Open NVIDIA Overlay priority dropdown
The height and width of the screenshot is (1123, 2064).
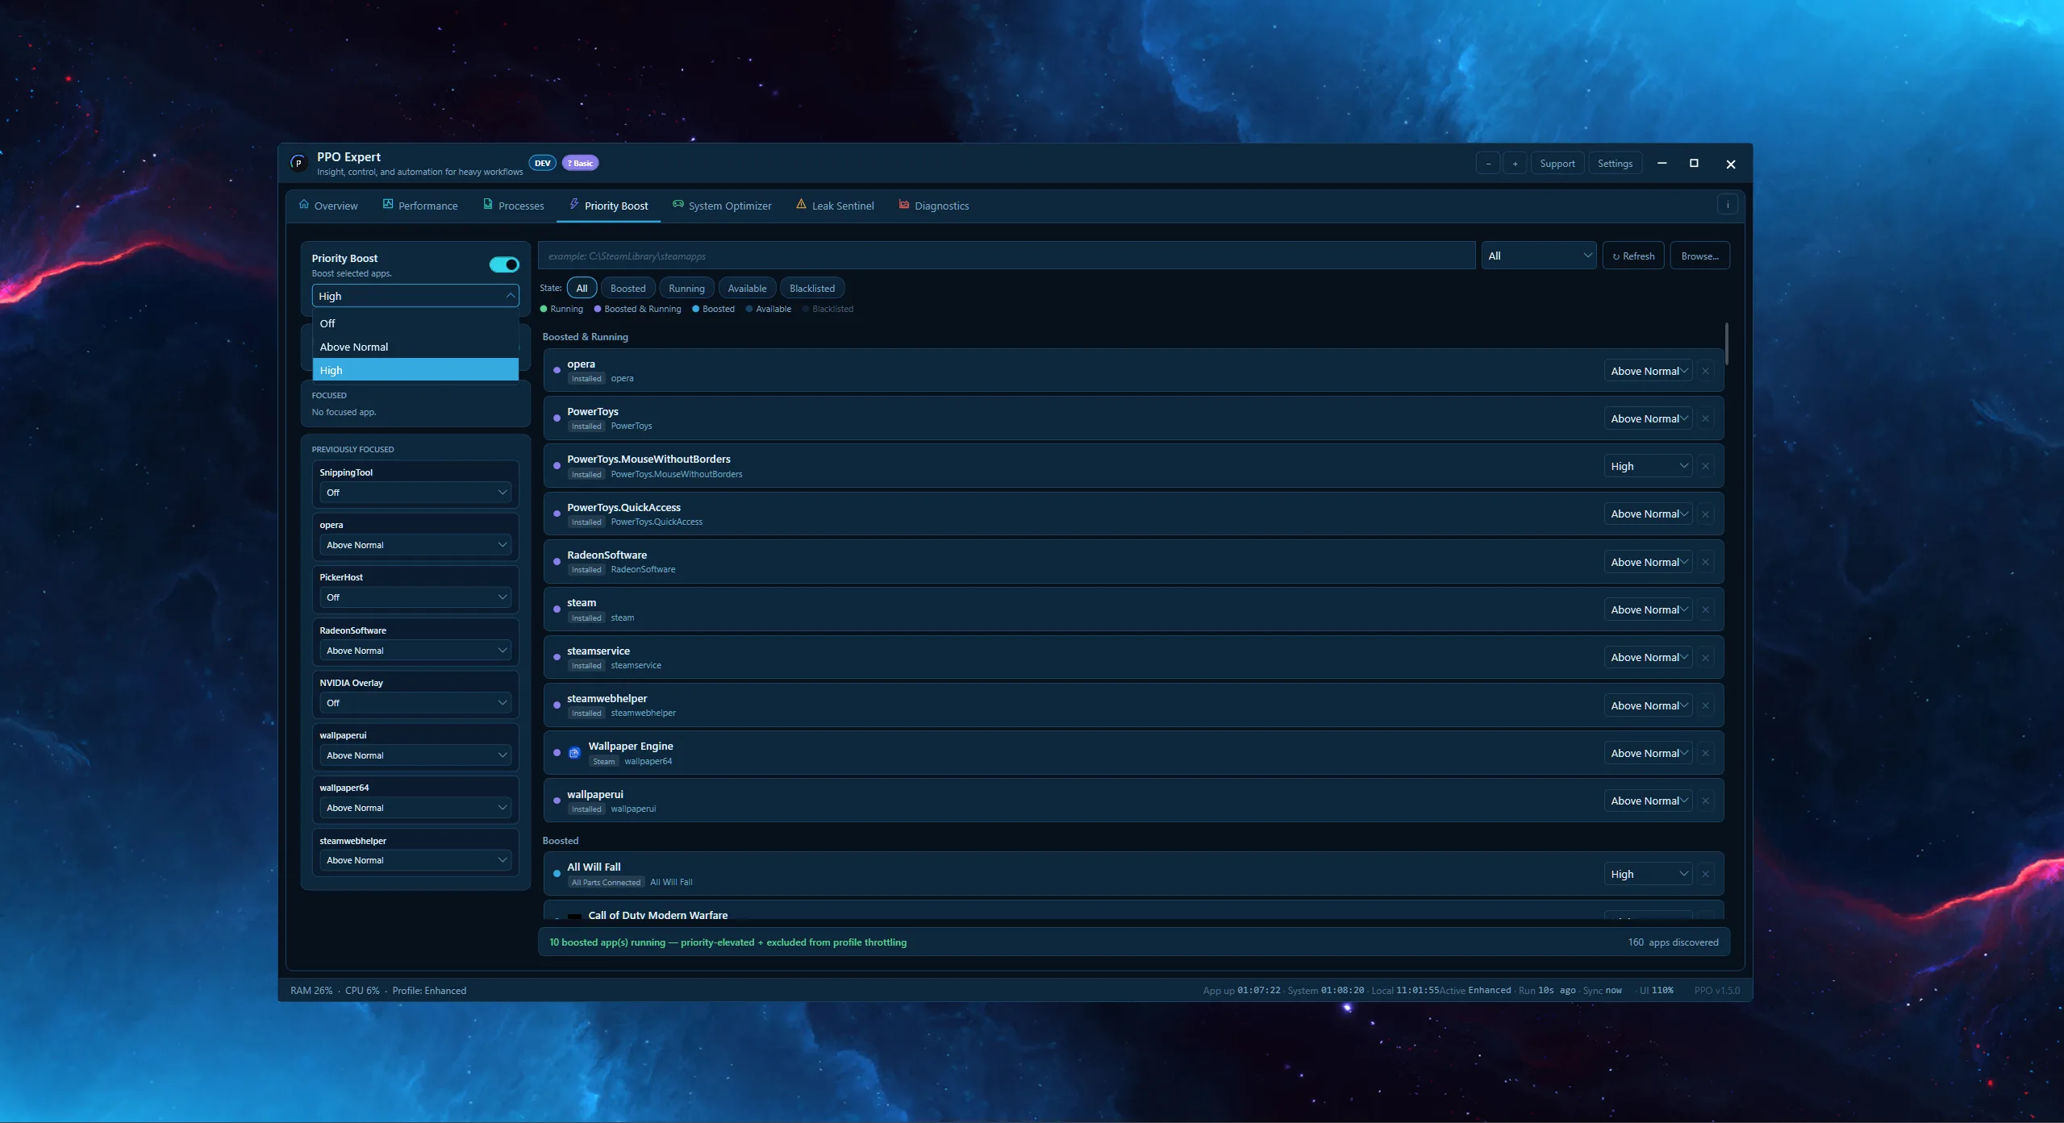pos(415,703)
